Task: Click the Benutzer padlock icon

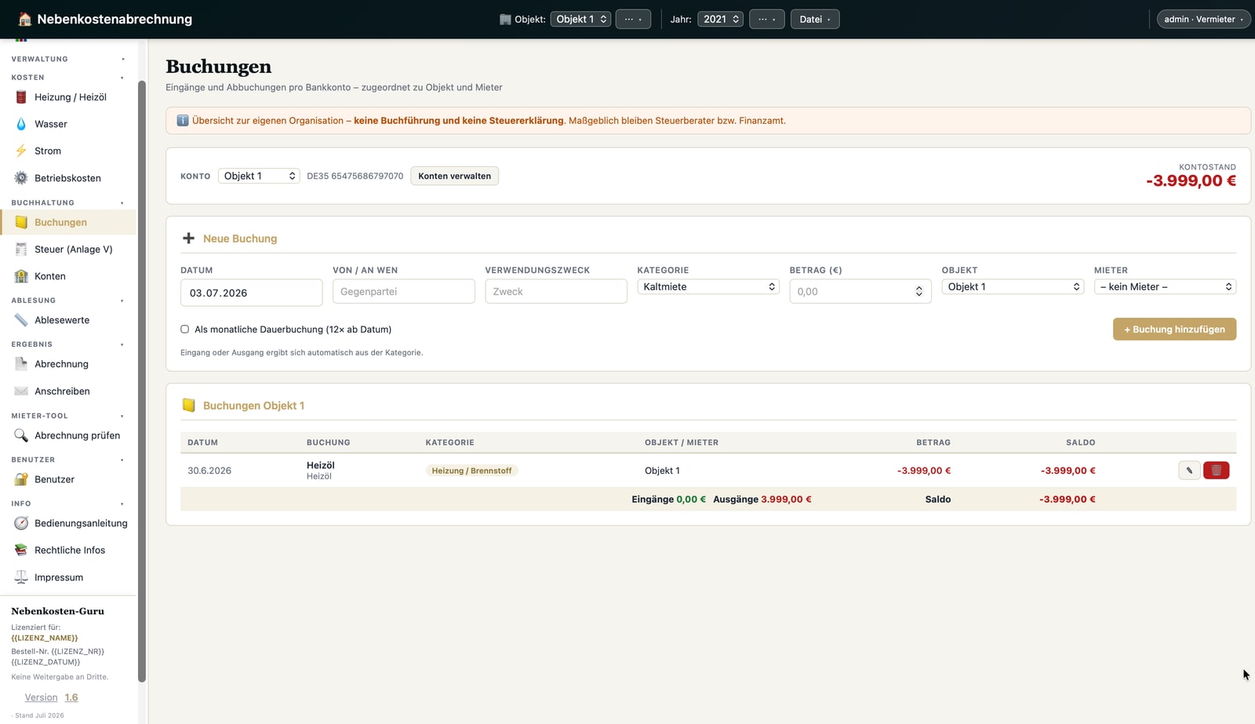Action: point(21,479)
